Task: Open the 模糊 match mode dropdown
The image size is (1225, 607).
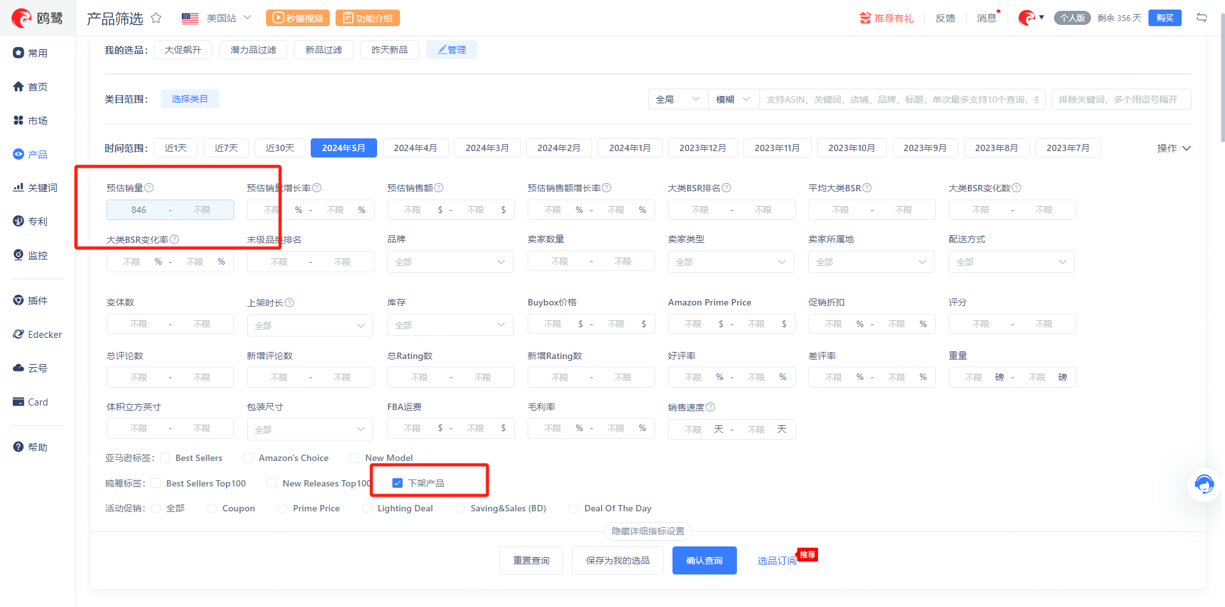Action: [x=734, y=99]
